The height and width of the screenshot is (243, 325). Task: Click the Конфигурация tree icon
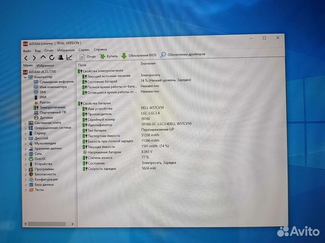[31, 180]
